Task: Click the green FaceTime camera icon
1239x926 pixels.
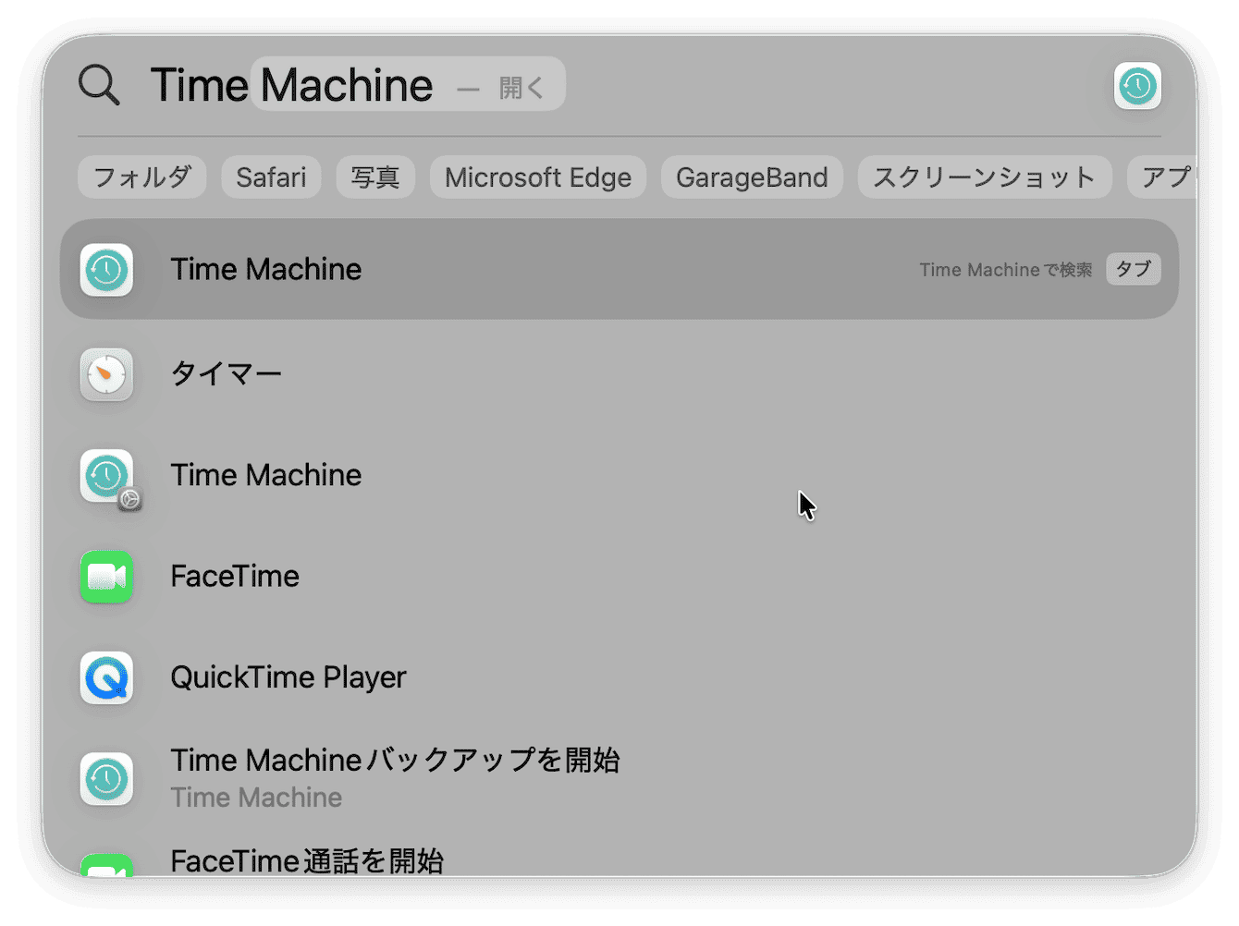Action: pos(106,577)
